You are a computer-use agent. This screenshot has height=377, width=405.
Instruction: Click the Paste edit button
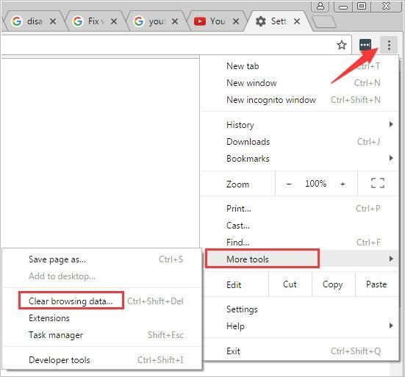point(376,284)
